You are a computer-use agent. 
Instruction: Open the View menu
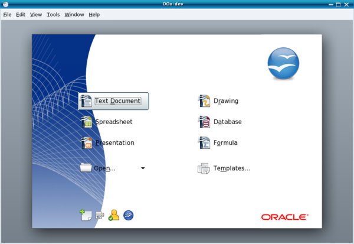(x=36, y=15)
